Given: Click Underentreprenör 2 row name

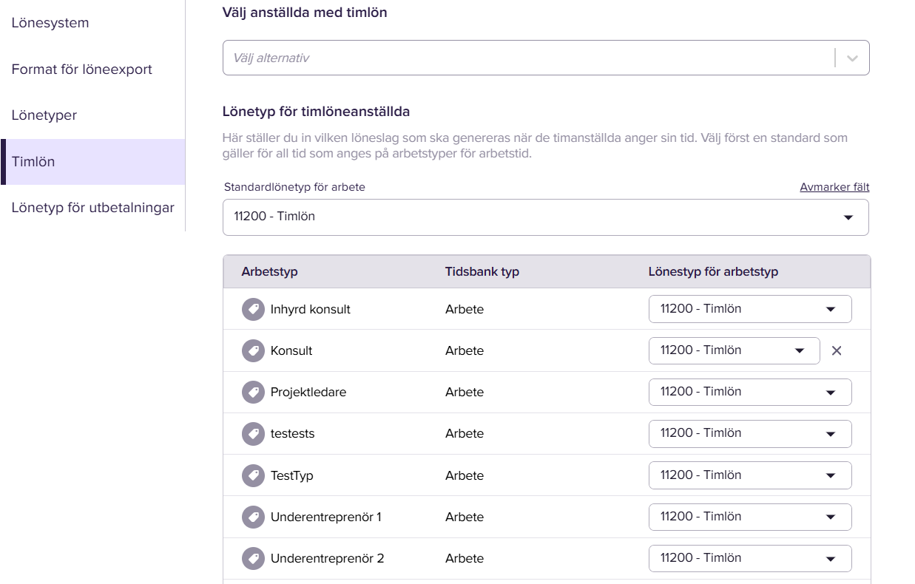Looking at the screenshot, I should (x=328, y=558).
